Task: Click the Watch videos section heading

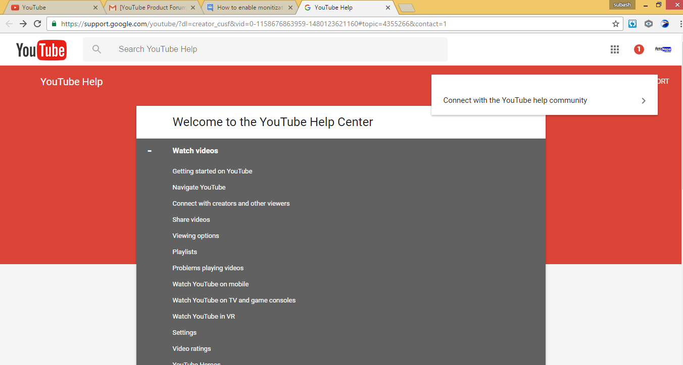Action: point(195,151)
